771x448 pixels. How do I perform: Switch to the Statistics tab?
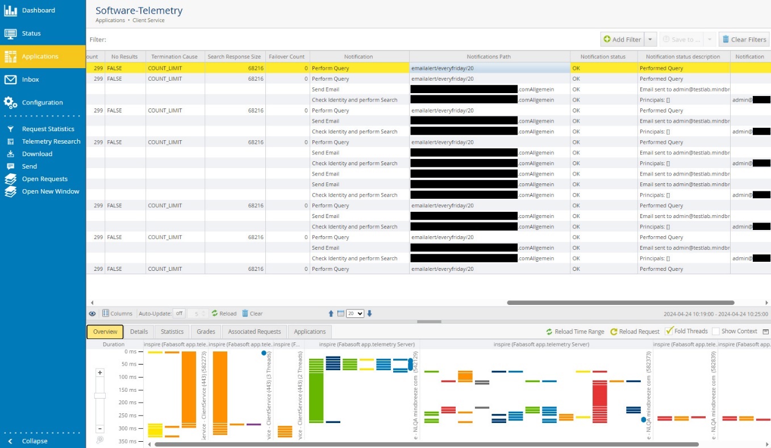pos(172,332)
